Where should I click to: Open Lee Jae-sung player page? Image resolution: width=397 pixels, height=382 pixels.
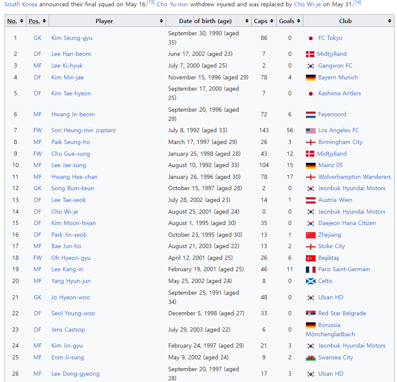[x=68, y=165]
